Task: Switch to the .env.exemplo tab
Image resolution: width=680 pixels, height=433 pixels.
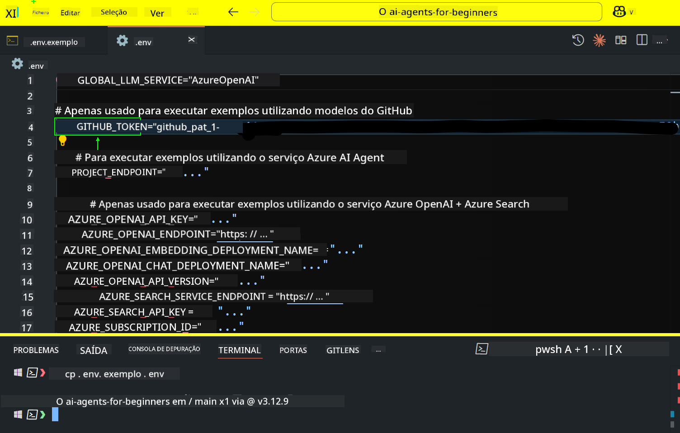Action: tap(54, 42)
